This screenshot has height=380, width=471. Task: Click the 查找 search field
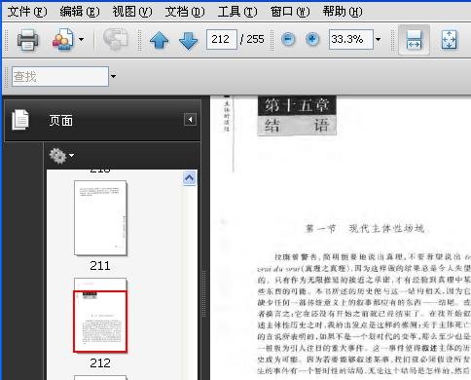[60, 77]
